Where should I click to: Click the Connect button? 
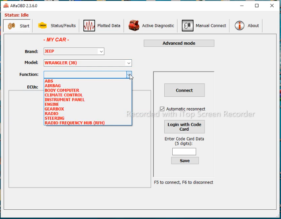[x=184, y=90]
